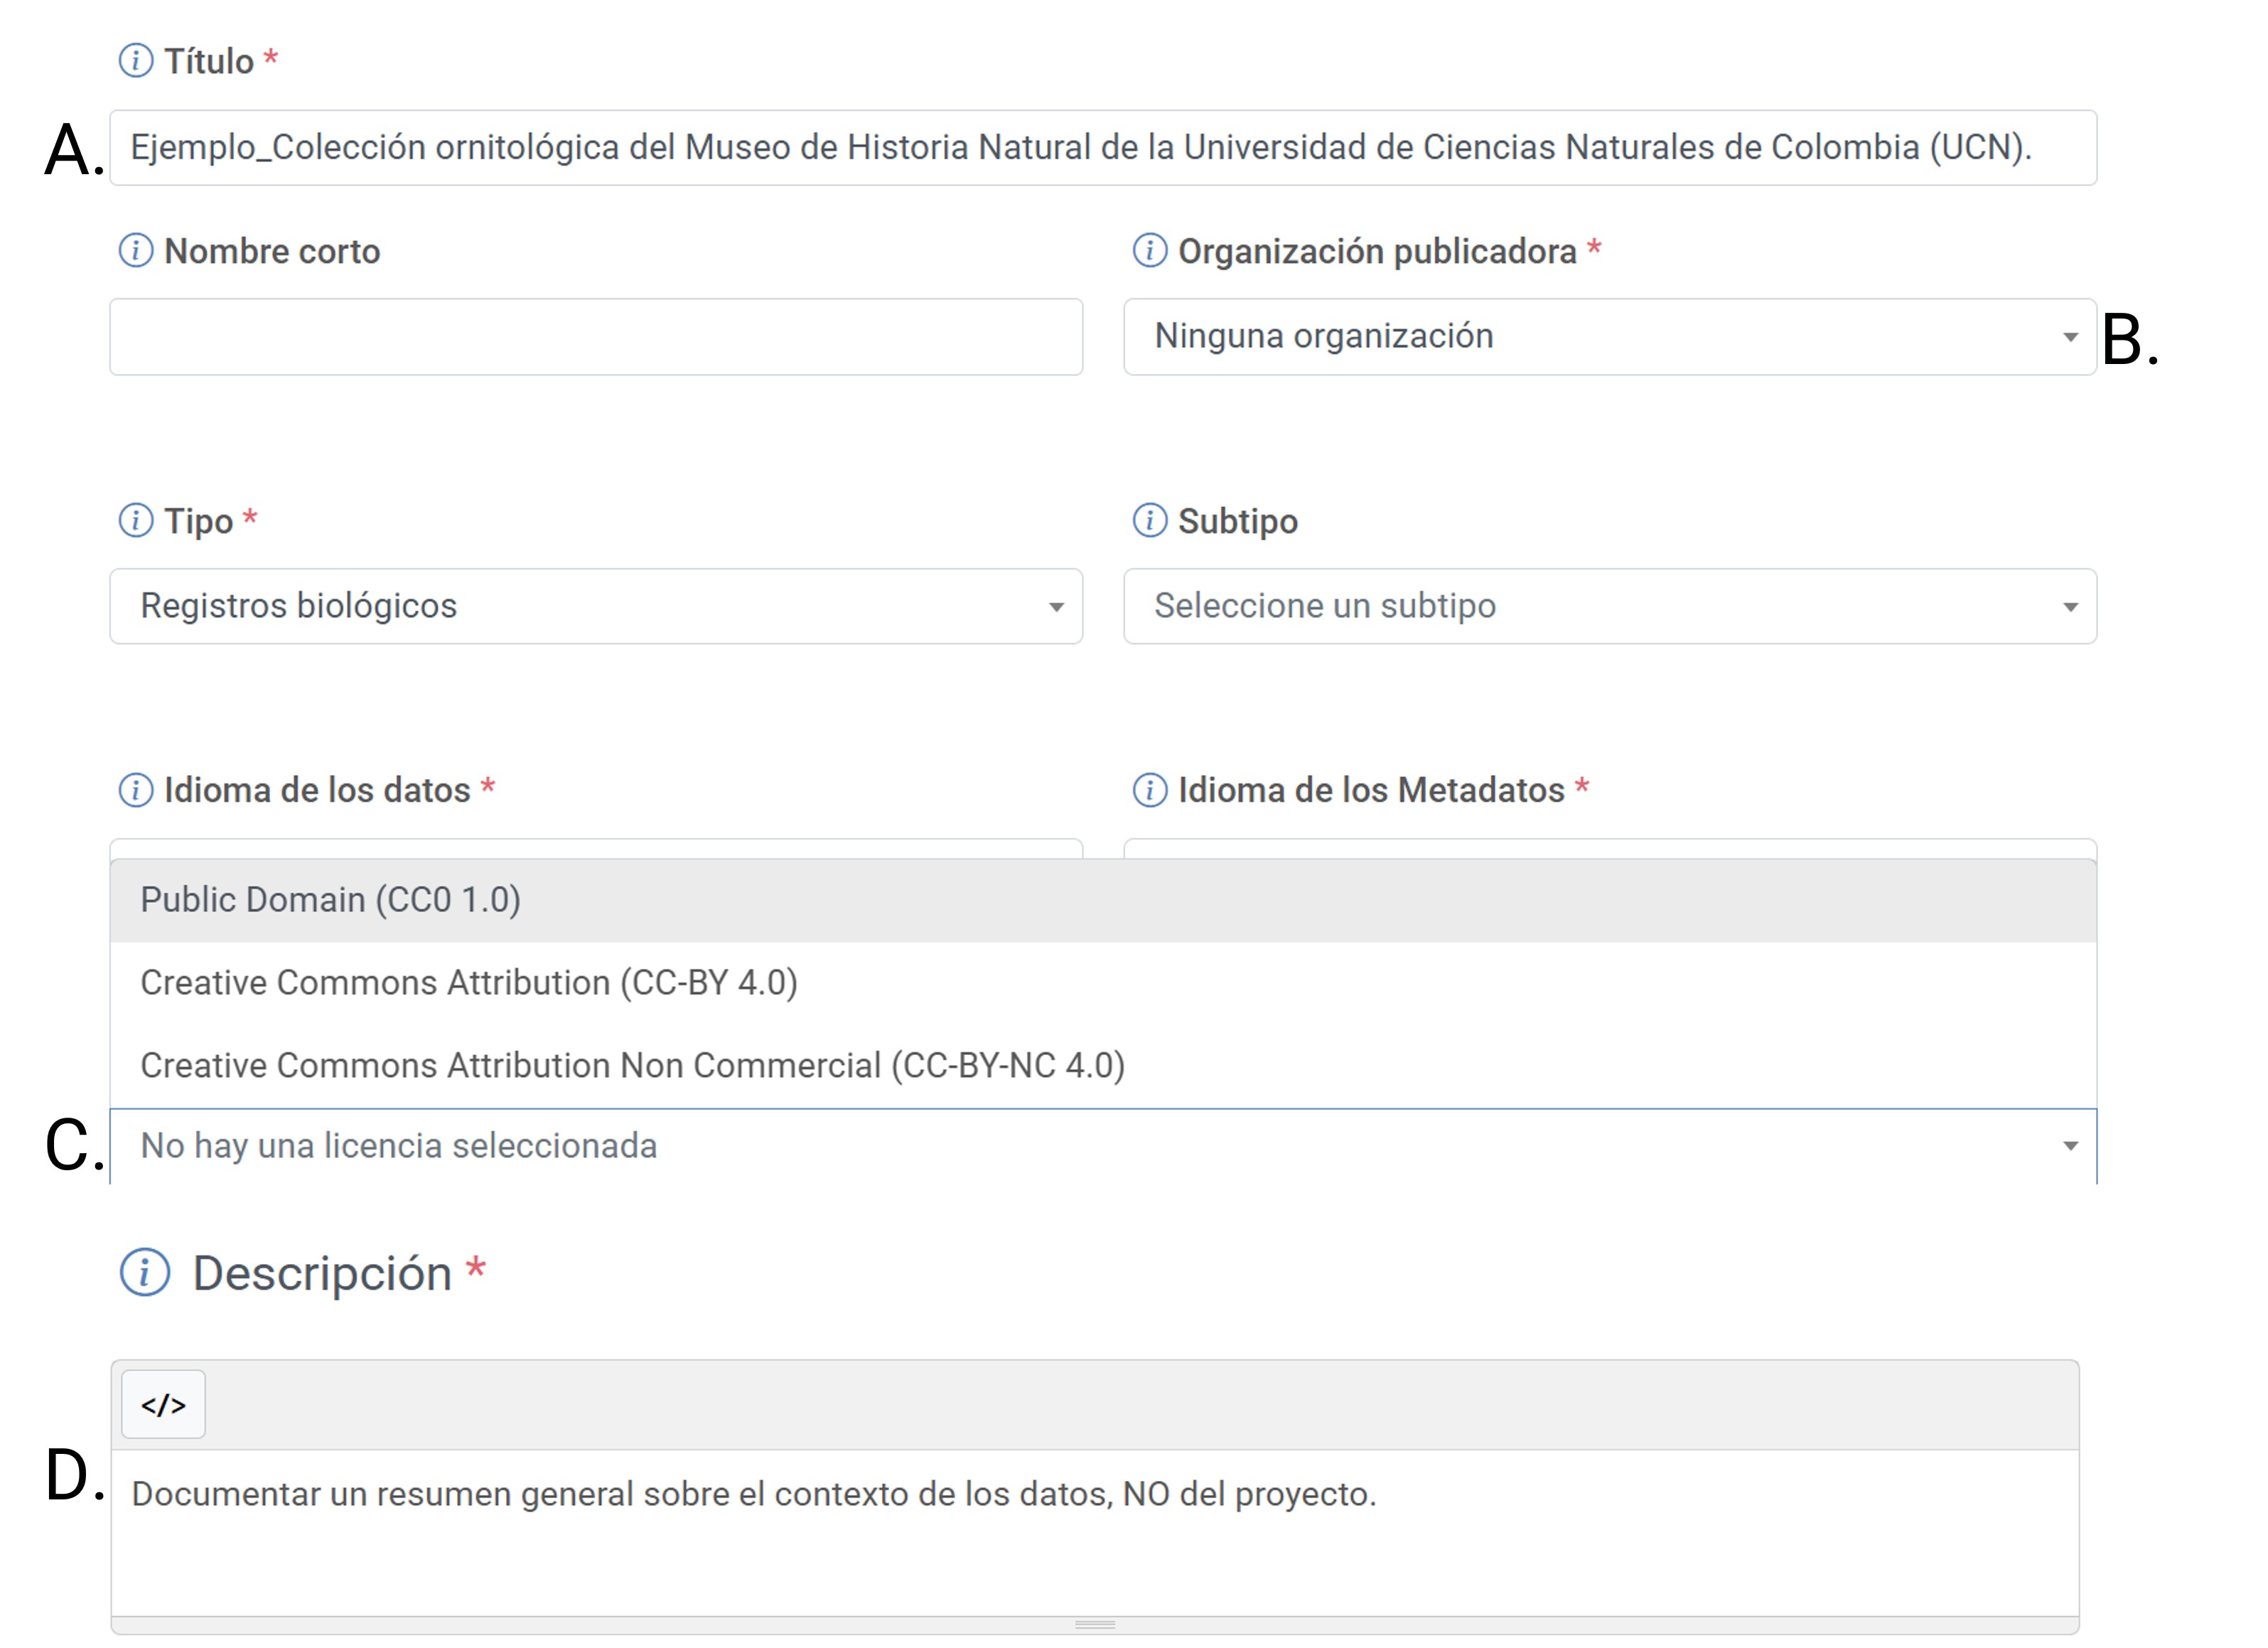Image resolution: width=2268 pixels, height=1648 pixels.
Task: Click the info icon next to Tipo
Action: pos(136,521)
